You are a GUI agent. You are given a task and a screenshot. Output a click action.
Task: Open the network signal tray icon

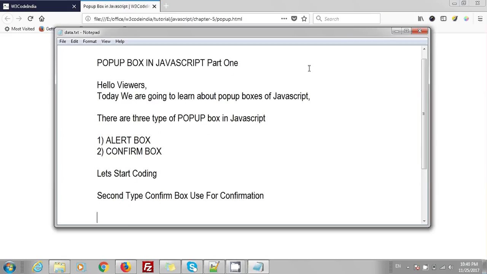442,267
